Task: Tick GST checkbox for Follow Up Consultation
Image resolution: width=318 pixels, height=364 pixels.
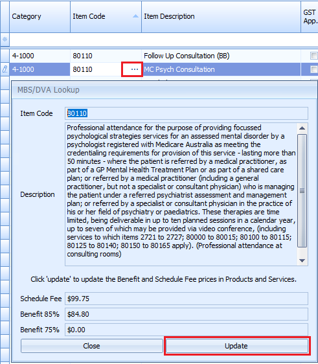Action: pos(314,56)
